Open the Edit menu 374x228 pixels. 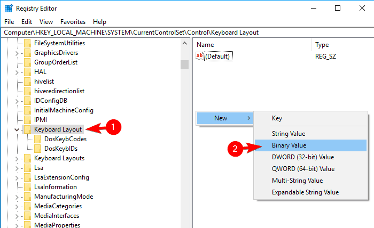27,22
